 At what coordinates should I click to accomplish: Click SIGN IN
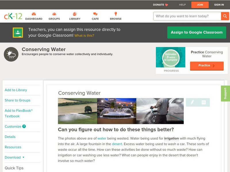[219, 5]
